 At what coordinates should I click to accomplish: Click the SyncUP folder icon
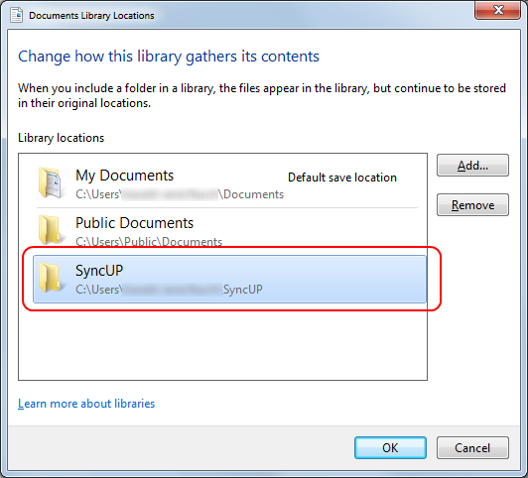pyautogui.click(x=51, y=278)
